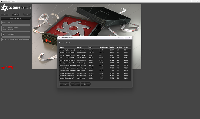Select the ATV info channels row

(95, 65)
